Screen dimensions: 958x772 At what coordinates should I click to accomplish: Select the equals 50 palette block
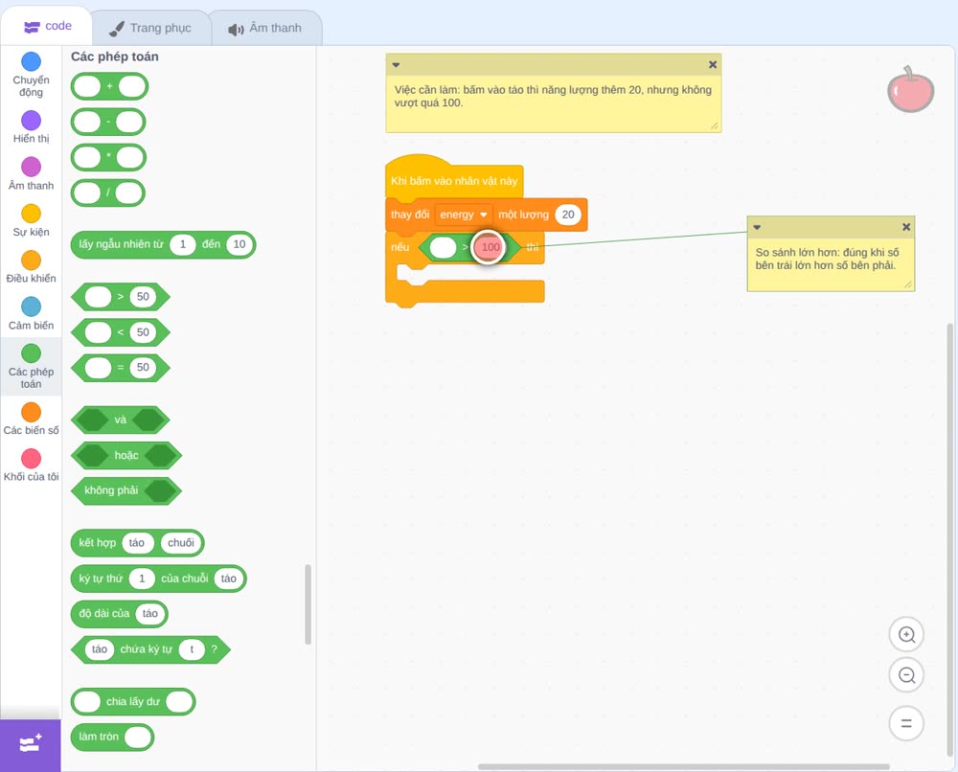tap(121, 368)
